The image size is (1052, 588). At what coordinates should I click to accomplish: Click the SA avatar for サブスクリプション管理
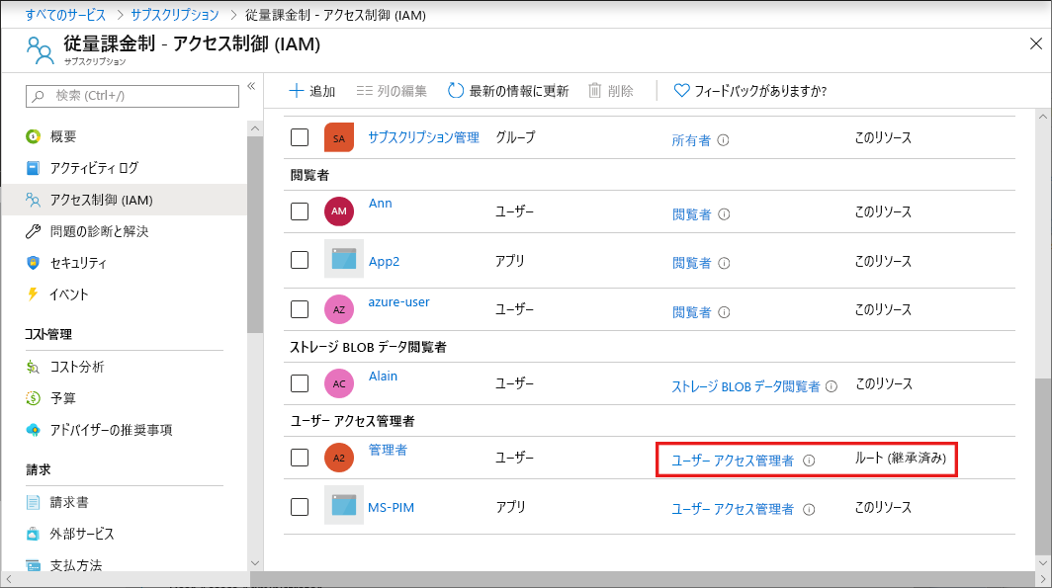pos(339,138)
